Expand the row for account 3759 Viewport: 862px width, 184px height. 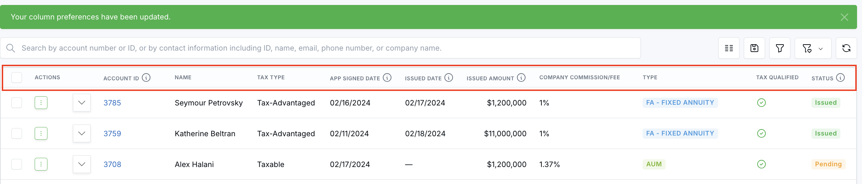[82, 133]
